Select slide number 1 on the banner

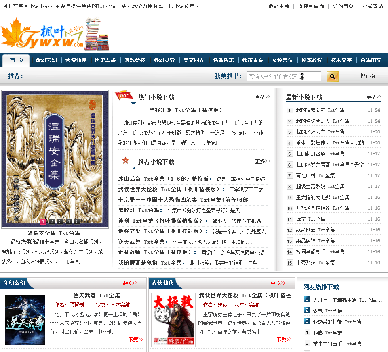click(43, 221)
